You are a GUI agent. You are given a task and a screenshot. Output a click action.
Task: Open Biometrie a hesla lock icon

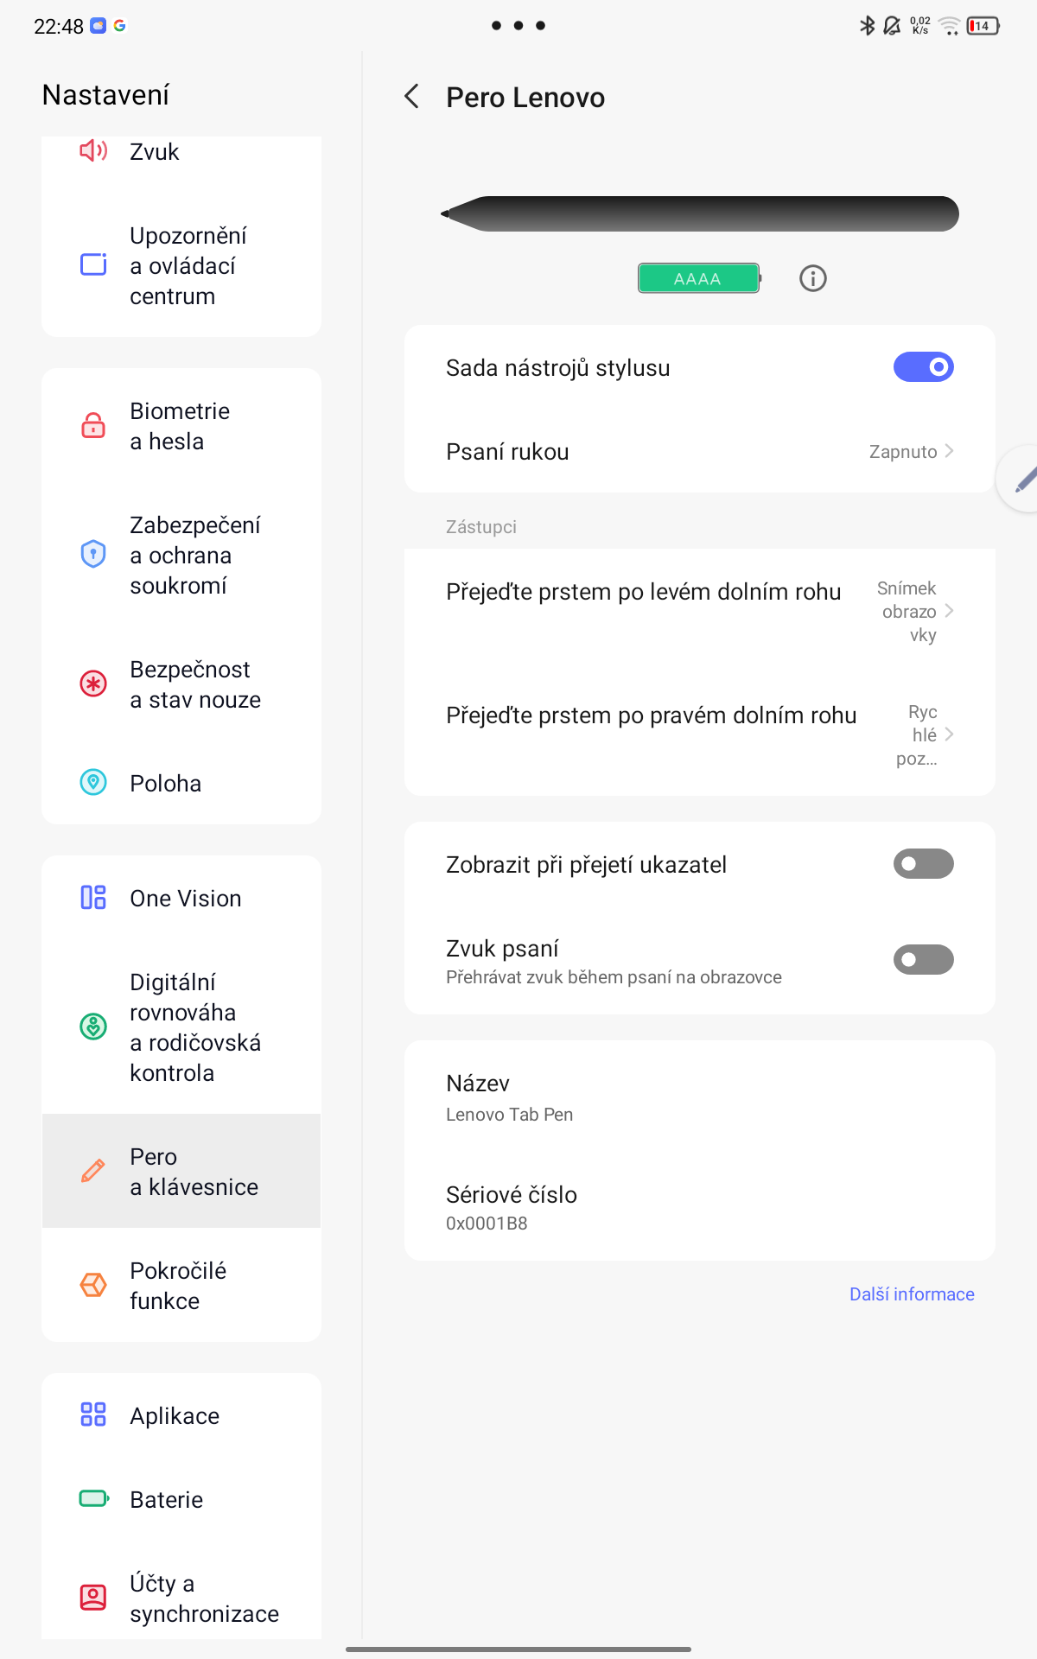pyautogui.click(x=93, y=426)
